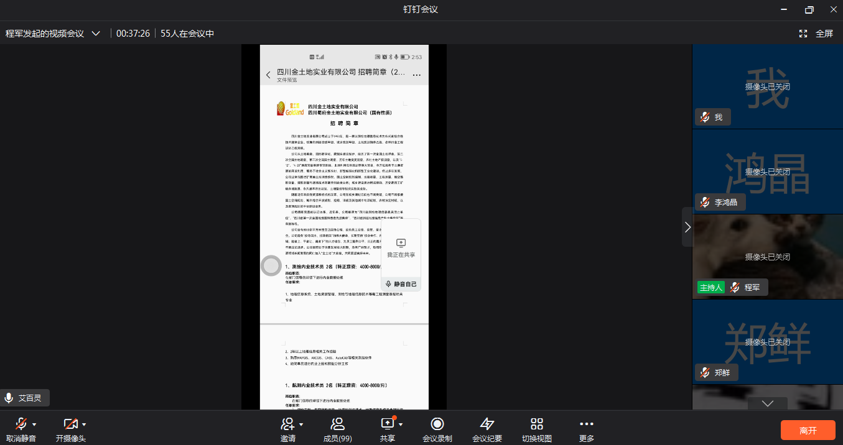This screenshot has width=843, height=445.
Task: Open 会议纪要 meeting minutes
Action: click(487, 429)
